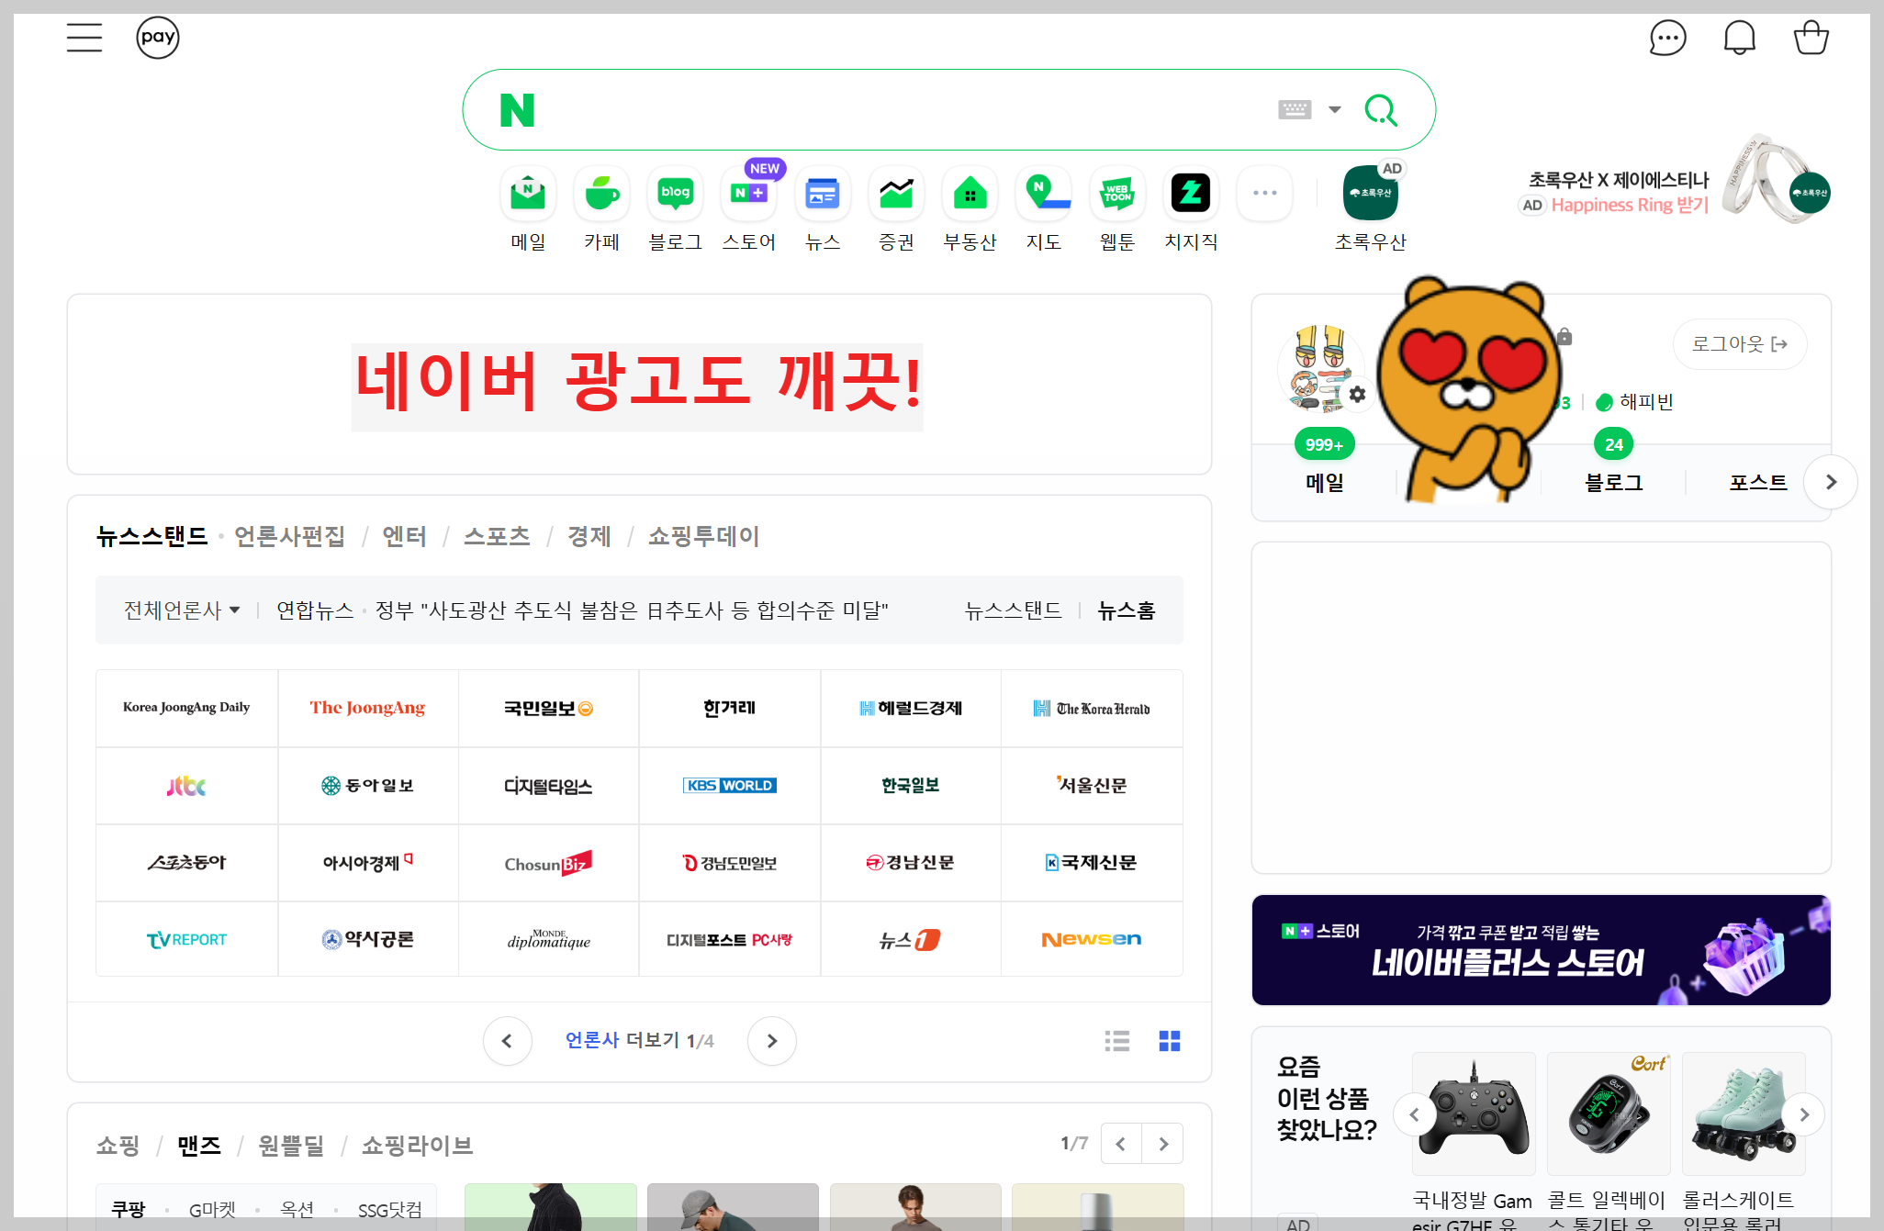This screenshot has height=1231, width=1884.
Task: Select the 뉴스스탠드 tab
Action: (x=152, y=536)
